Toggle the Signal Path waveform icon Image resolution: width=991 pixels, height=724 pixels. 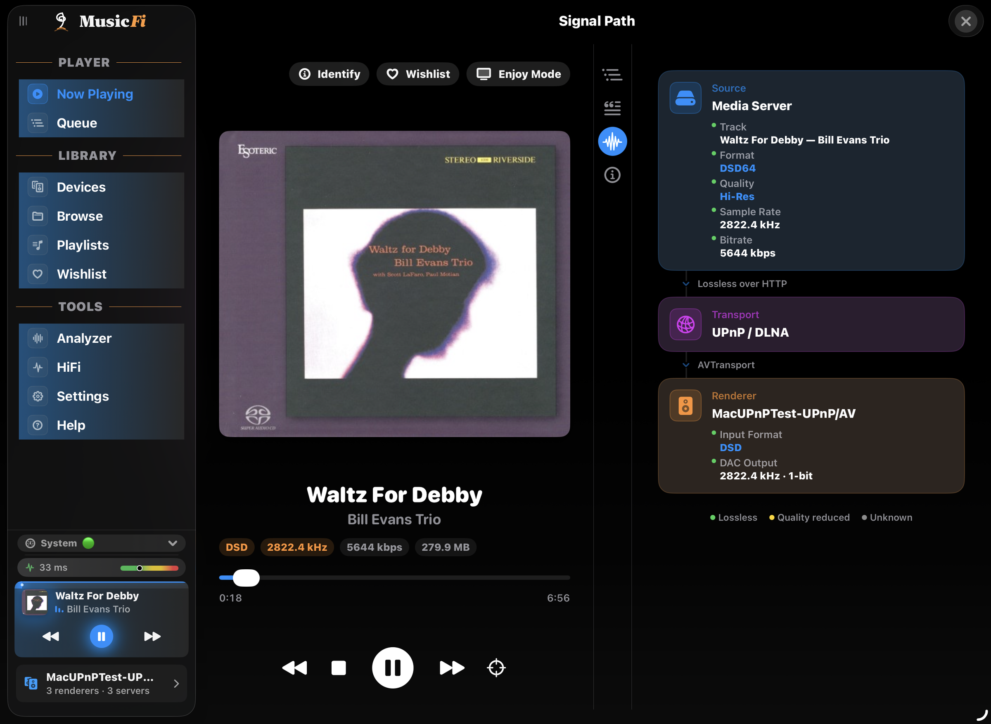(x=612, y=141)
